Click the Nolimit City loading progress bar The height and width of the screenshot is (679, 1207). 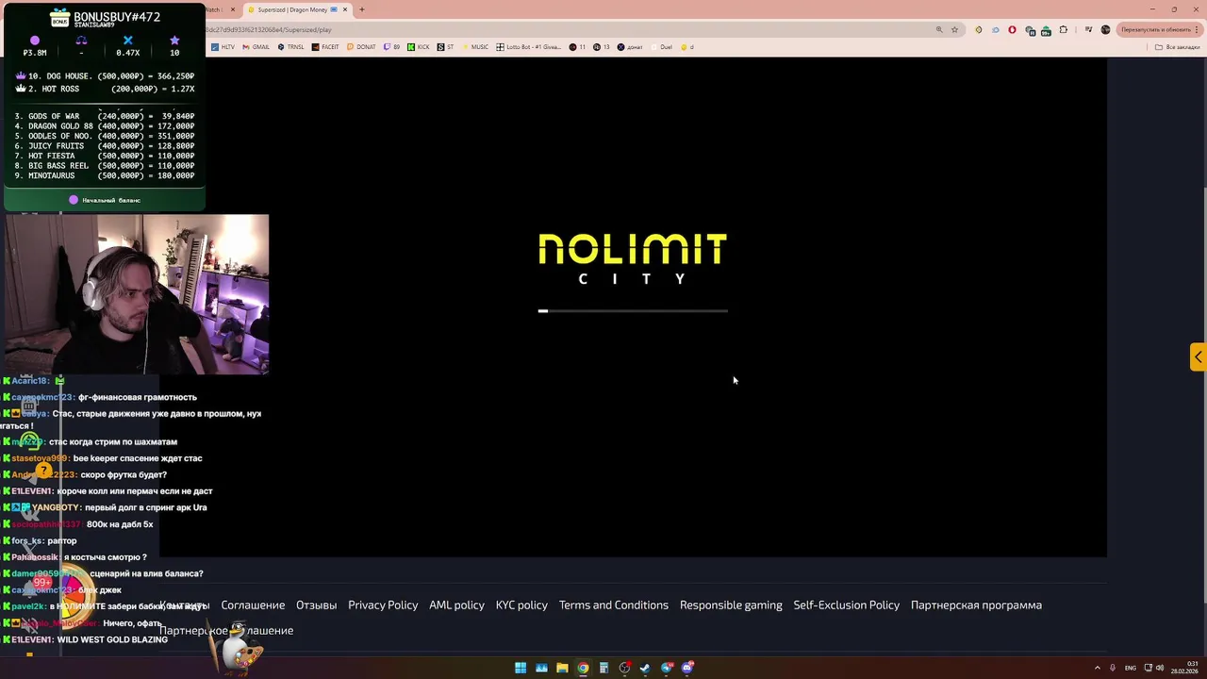633,310
